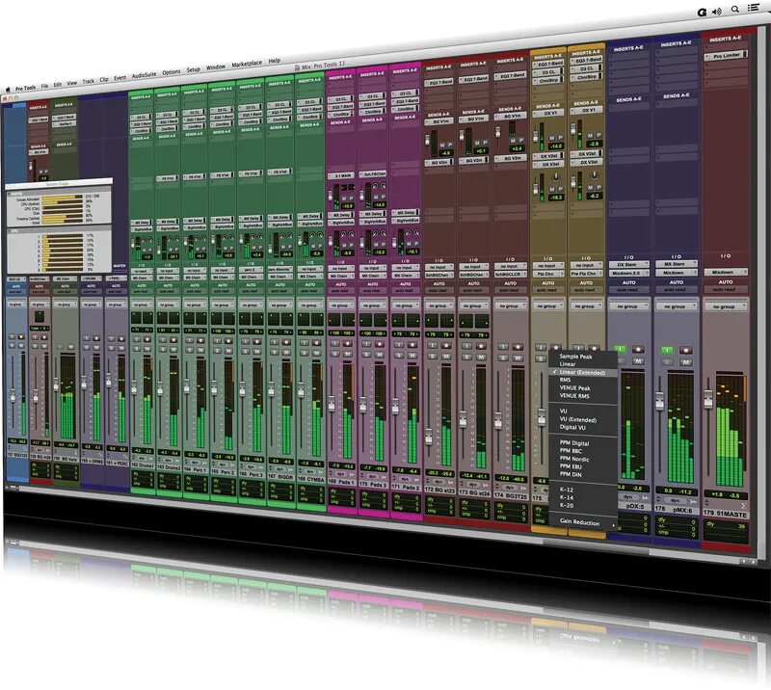Expand the Gain Reduction submenu arrow

tap(613, 526)
